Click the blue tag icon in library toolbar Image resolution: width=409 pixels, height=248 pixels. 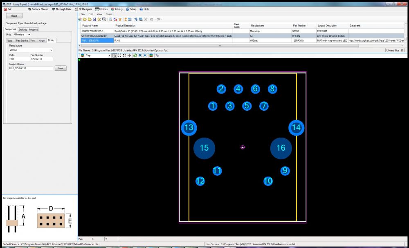(136, 19)
